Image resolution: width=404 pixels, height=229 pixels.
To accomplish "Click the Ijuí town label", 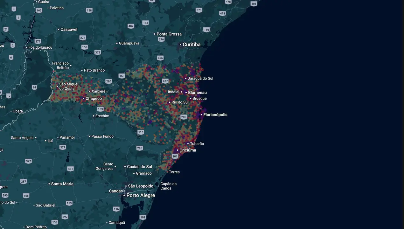I will (50, 141).
